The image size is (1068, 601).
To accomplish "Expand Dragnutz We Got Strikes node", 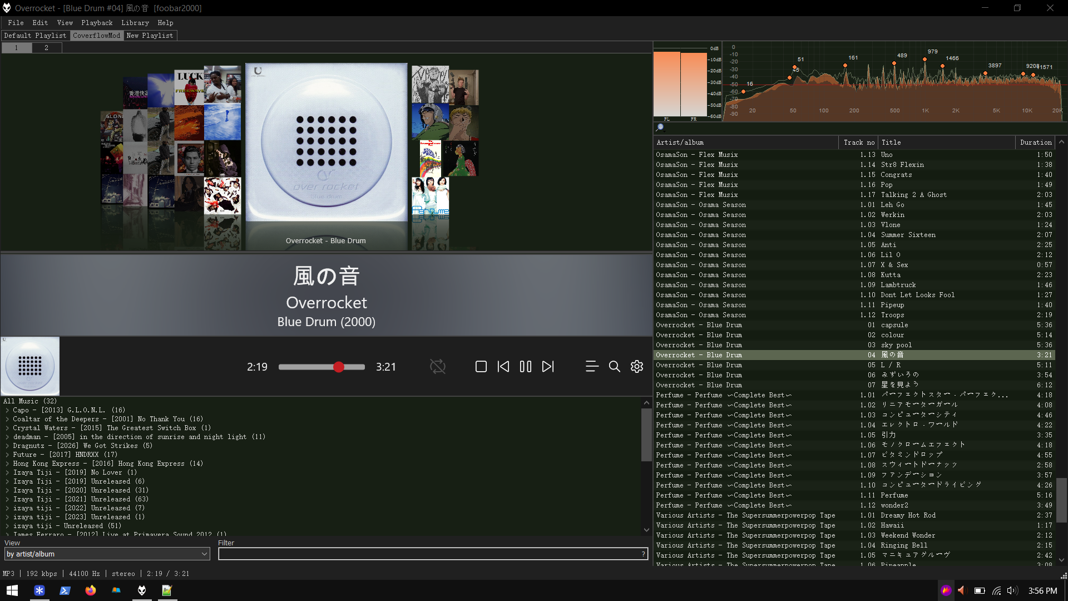I will [7, 446].
